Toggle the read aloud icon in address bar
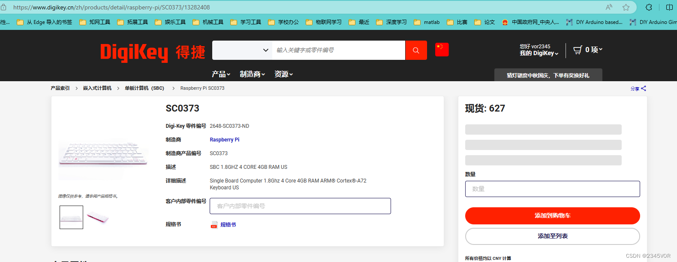 (609, 7)
